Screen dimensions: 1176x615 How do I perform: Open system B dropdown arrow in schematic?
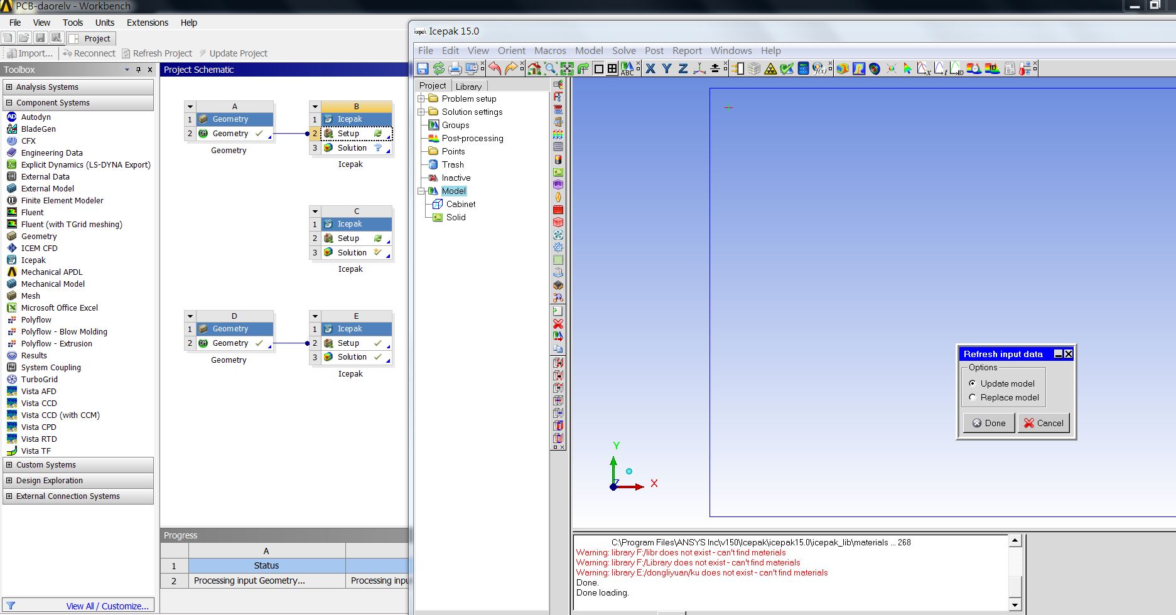tap(315, 107)
